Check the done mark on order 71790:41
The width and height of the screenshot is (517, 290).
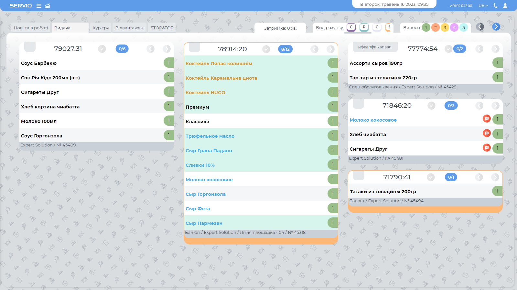pyautogui.click(x=431, y=177)
